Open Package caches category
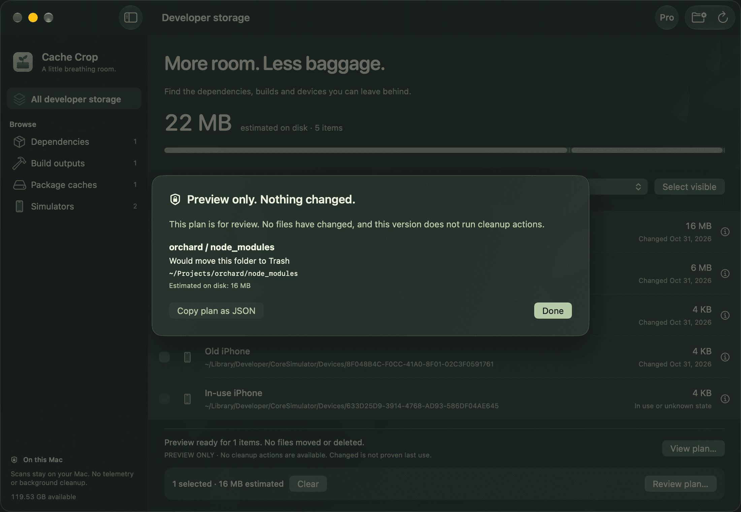Image resolution: width=741 pixels, height=512 pixels. (x=74, y=185)
